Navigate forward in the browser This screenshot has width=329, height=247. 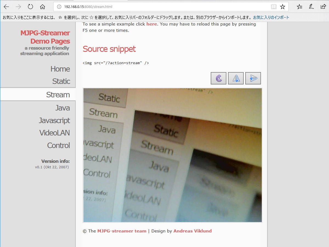coord(18,7)
